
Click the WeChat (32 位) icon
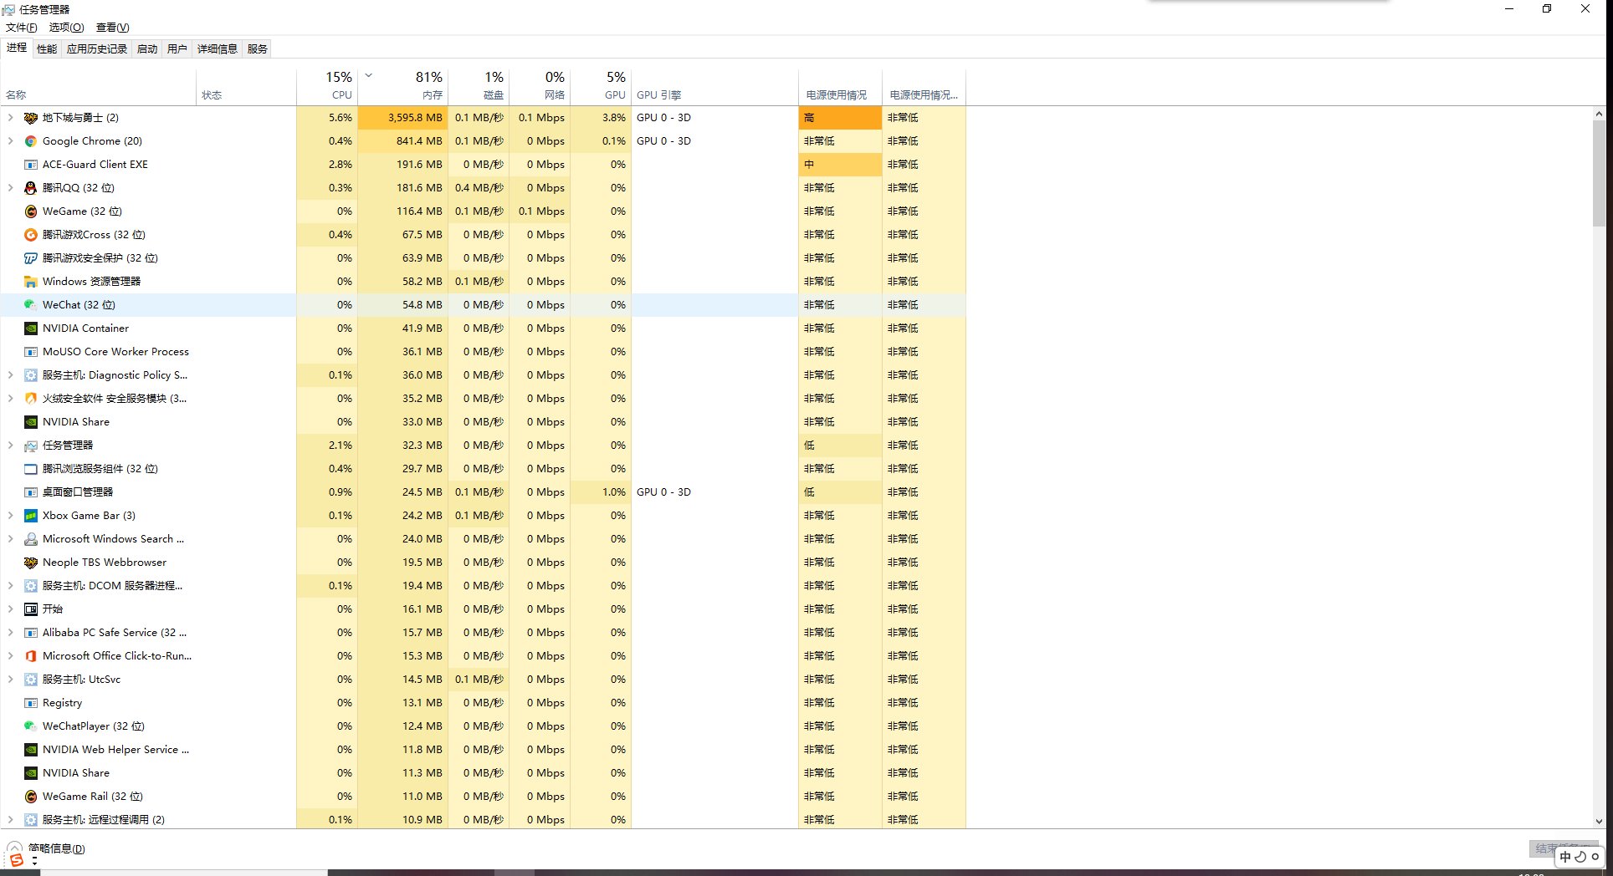(x=31, y=305)
